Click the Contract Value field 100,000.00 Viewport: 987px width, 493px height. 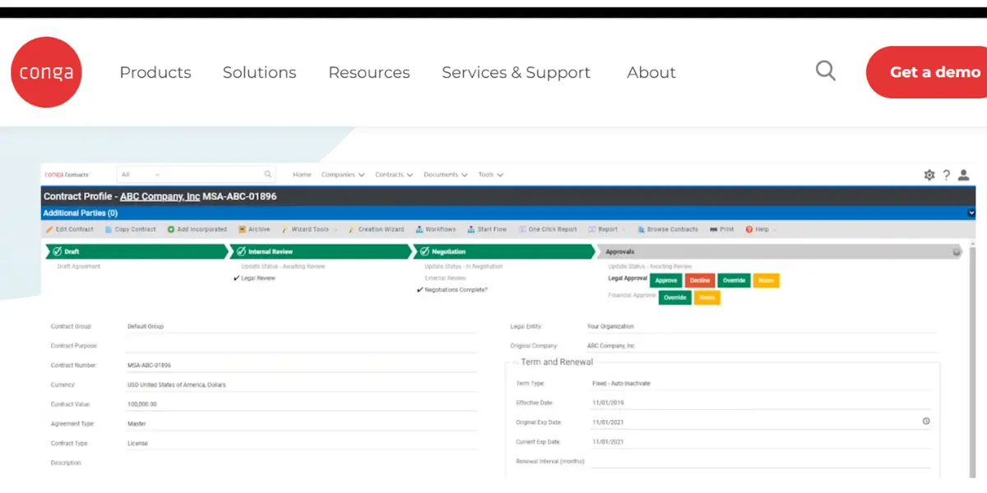[301, 404]
